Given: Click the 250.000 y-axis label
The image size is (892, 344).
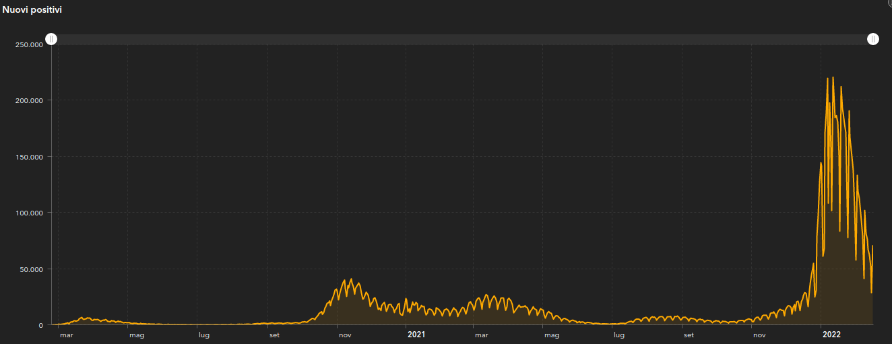Looking at the screenshot, I should click(30, 44).
